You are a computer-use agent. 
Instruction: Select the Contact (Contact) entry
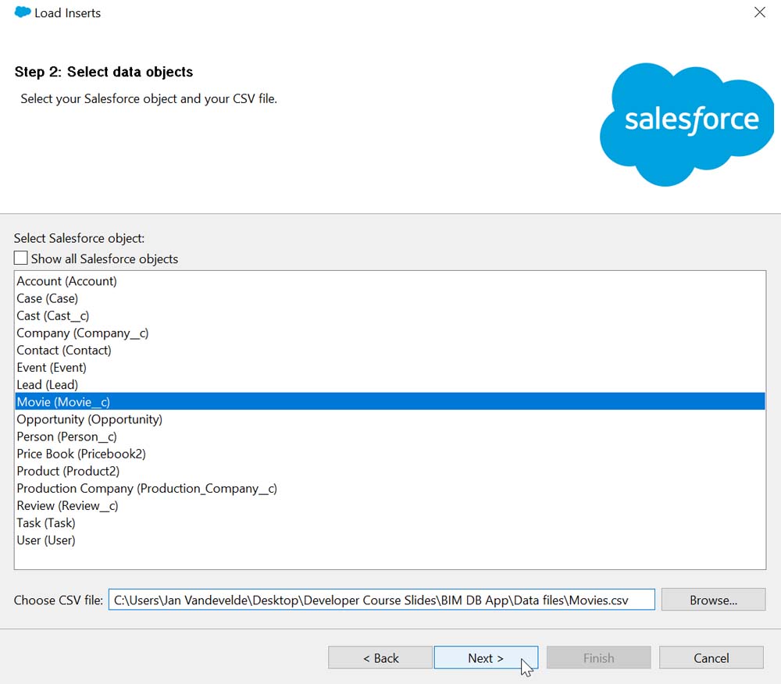pos(64,350)
